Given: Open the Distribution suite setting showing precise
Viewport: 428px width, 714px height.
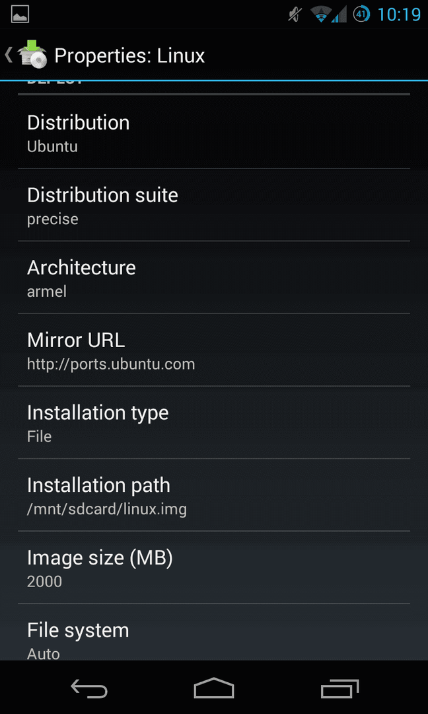Looking at the screenshot, I should coord(214,205).
